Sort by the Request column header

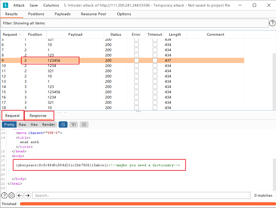tap(12, 34)
